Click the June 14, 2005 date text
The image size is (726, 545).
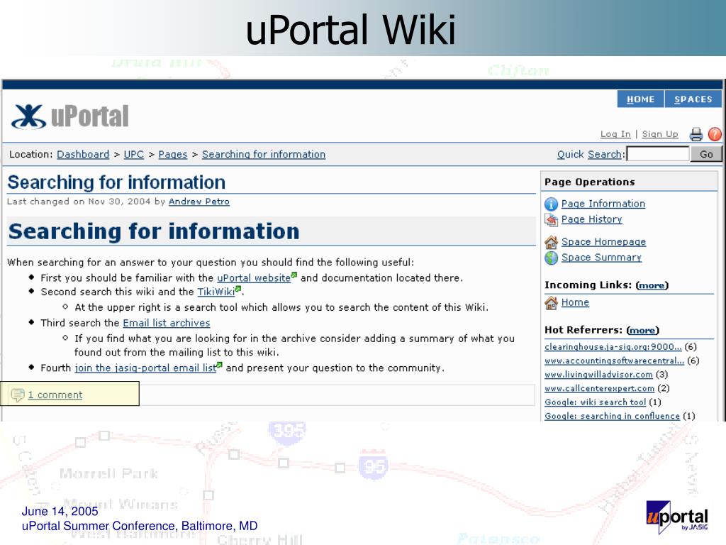(x=60, y=511)
